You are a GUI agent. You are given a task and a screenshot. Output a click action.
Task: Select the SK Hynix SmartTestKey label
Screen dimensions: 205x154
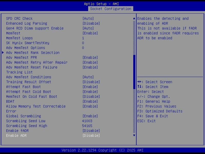tap(28, 43)
